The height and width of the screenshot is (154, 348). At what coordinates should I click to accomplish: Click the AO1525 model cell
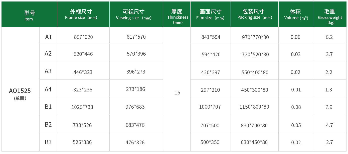click(20, 93)
